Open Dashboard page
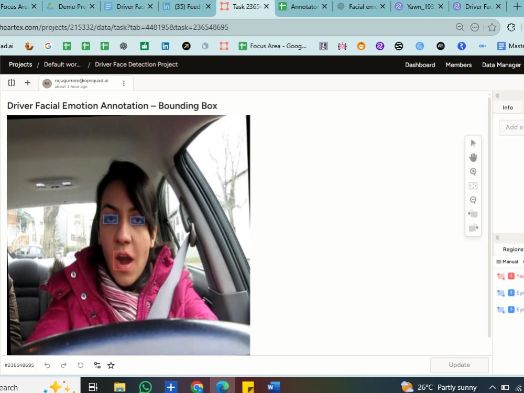 point(420,65)
